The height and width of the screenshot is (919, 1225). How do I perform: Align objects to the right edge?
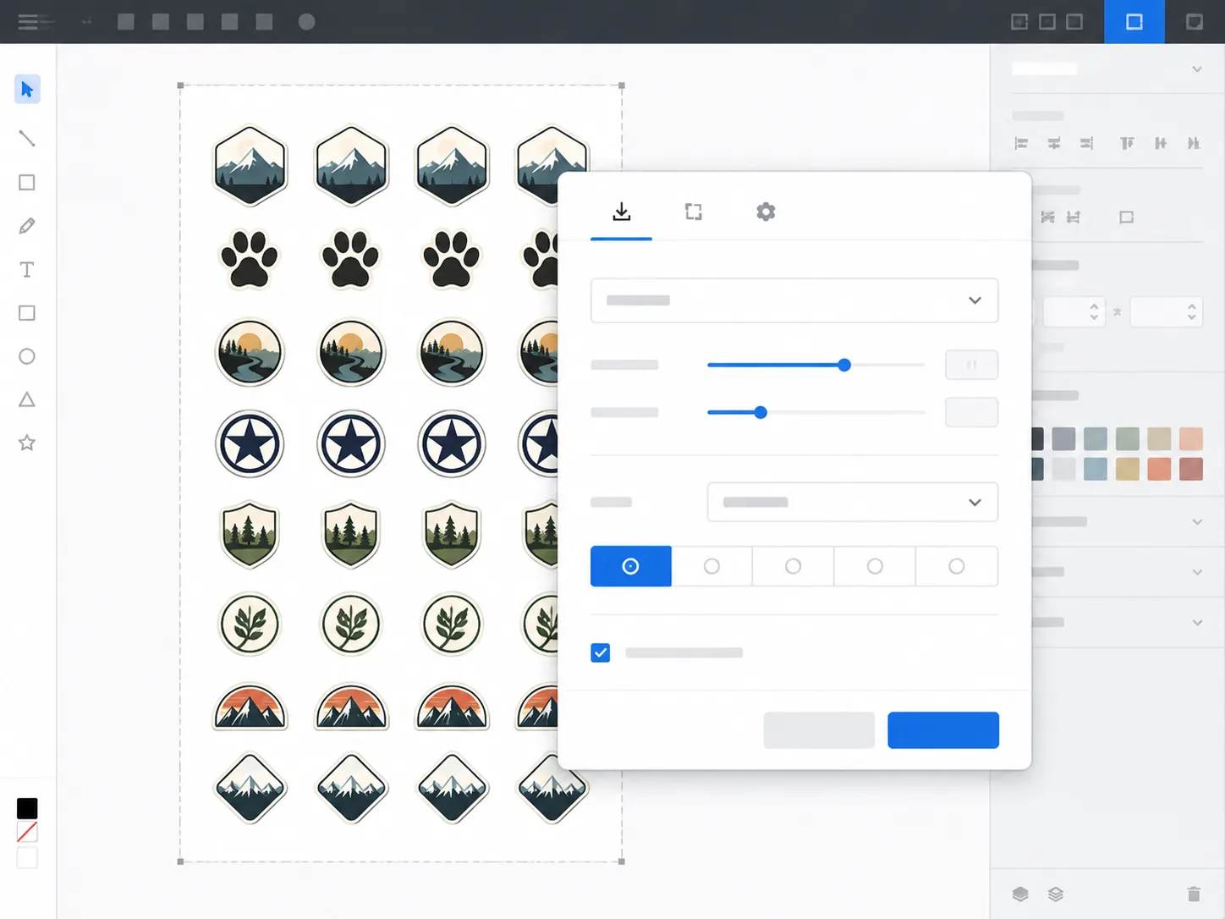(1086, 143)
